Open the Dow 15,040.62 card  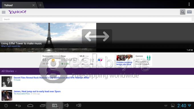click(x=69, y=60)
